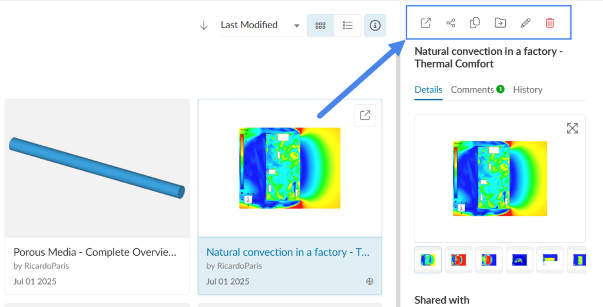Switch to the History tab
Screen dimensions: 603x307
[x=528, y=89]
